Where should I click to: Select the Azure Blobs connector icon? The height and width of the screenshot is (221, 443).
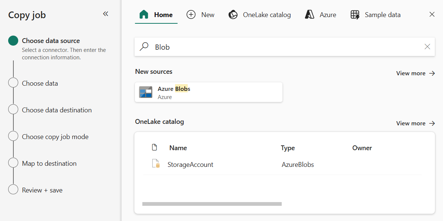(x=146, y=92)
